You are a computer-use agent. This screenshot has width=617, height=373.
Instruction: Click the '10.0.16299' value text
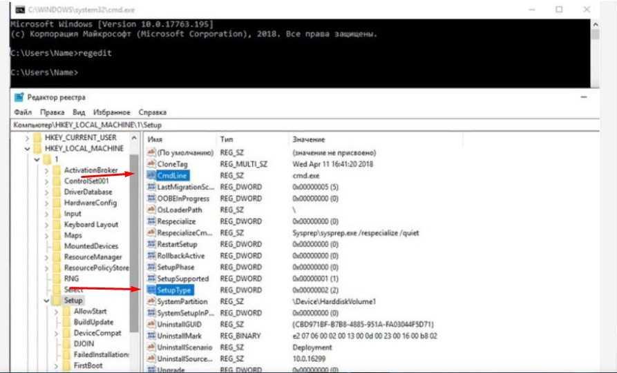(x=310, y=359)
